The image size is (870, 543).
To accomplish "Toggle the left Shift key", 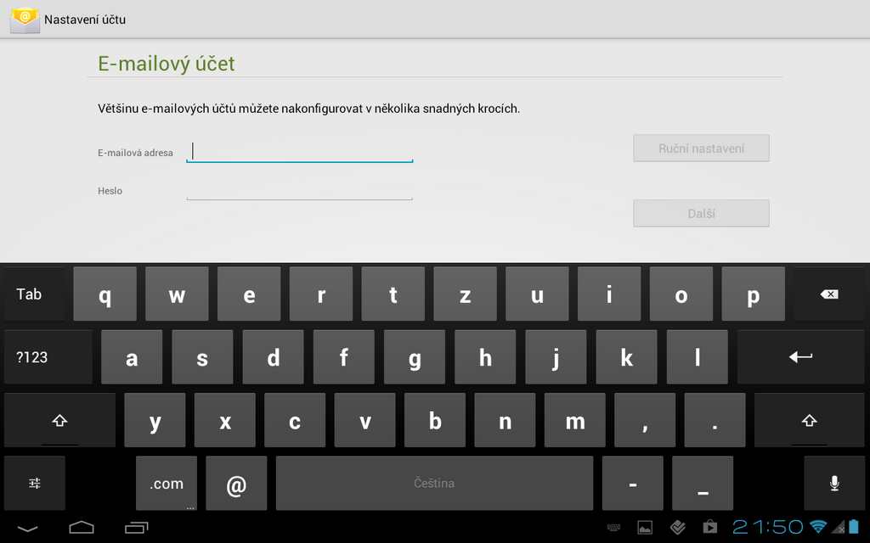I will tap(59, 420).
